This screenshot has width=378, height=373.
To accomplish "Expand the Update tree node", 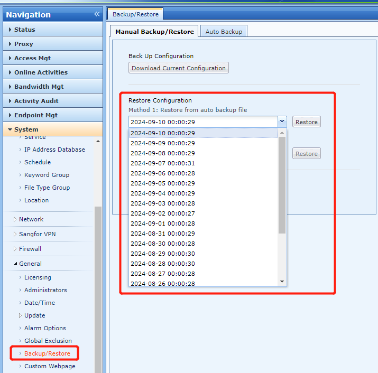I will coord(20,315).
